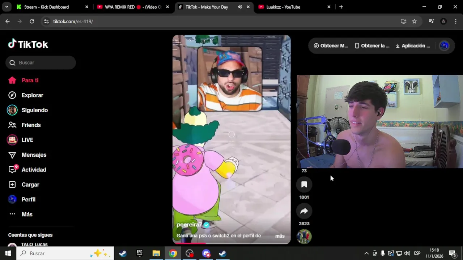
Task: Bookmark this page with star icon
Action: pyautogui.click(x=415, y=21)
